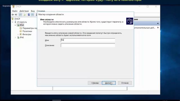Open the blue Help toolbar icon
Viewport: 180px width, 101px height.
tap(29, 15)
